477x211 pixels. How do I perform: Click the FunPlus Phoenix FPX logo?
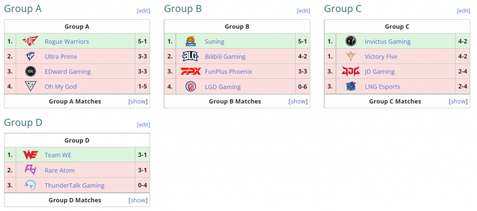190,71
